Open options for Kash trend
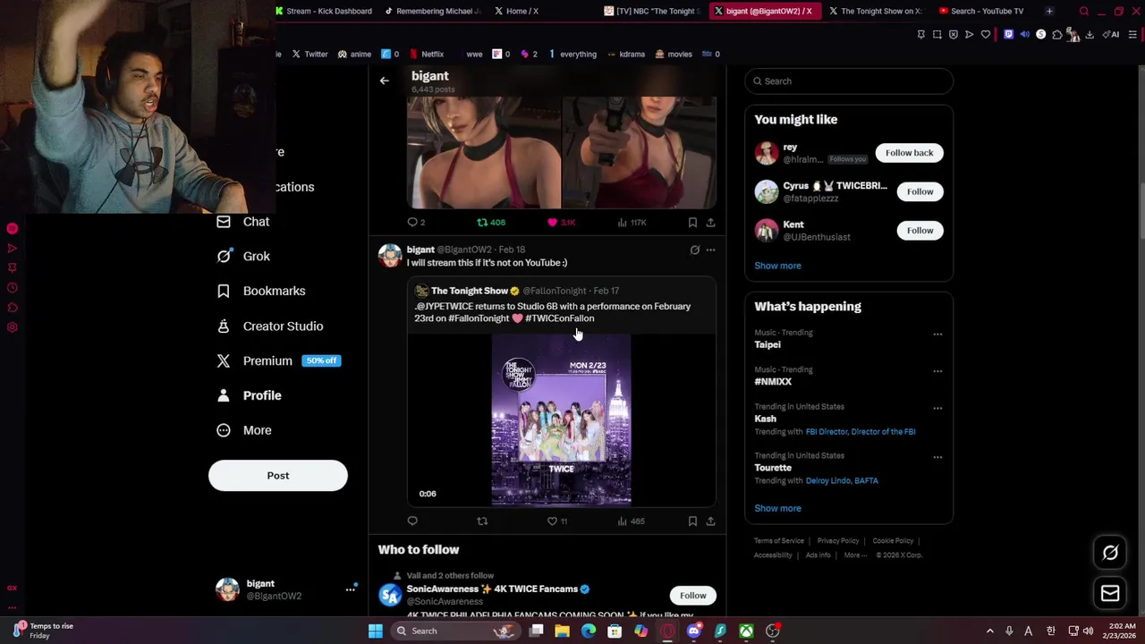The height and width of the screenshot is (644, 1145). pos(937,408)
